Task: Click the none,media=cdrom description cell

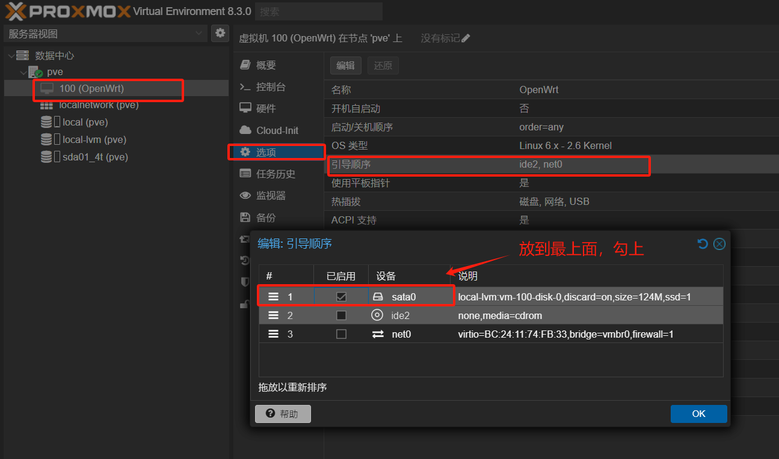Action: click(x=588, y=315)
